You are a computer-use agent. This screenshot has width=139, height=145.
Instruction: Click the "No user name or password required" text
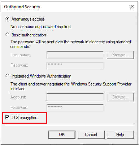point(41,27)
